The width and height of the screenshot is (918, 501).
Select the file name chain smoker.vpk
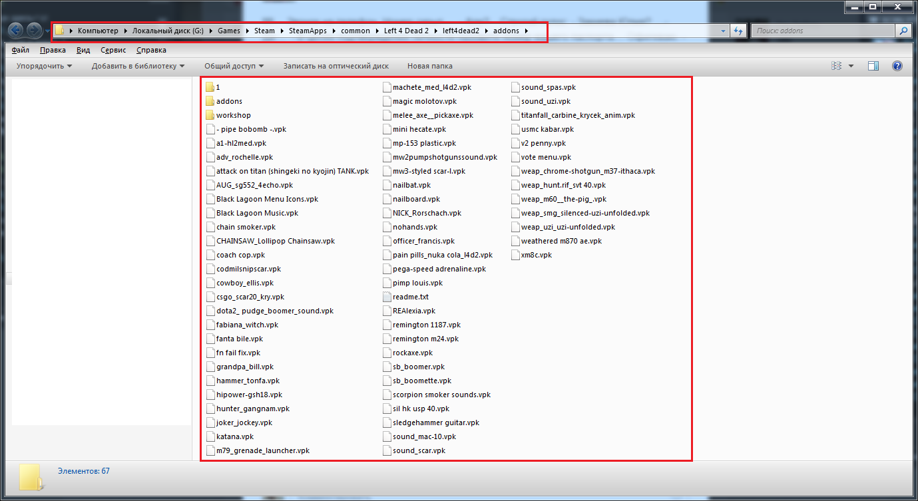click(x=246, y=227)
